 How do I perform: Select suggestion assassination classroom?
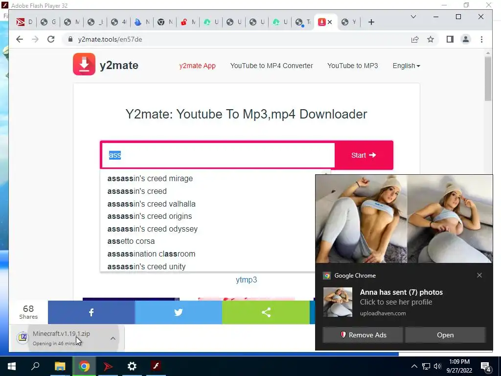tap(151, 254)
